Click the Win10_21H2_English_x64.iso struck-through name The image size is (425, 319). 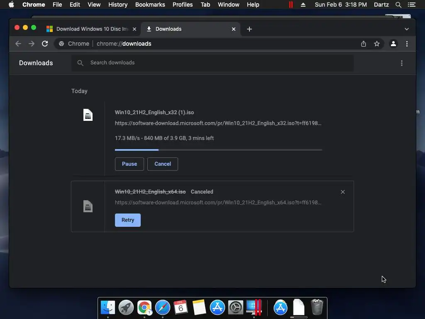pyautogui.click(x=150, y=192)
